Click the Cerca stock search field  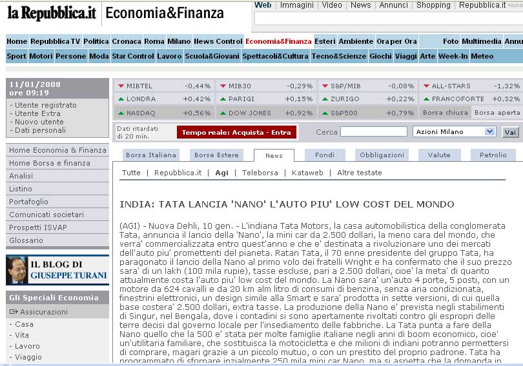click(x=373, y=131)
